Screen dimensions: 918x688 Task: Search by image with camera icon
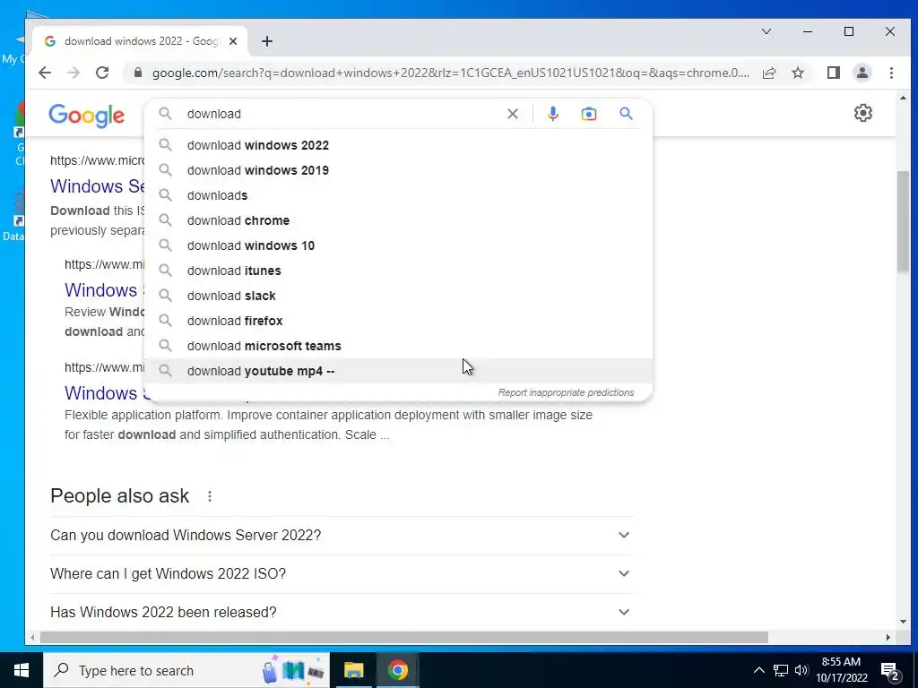588,114
